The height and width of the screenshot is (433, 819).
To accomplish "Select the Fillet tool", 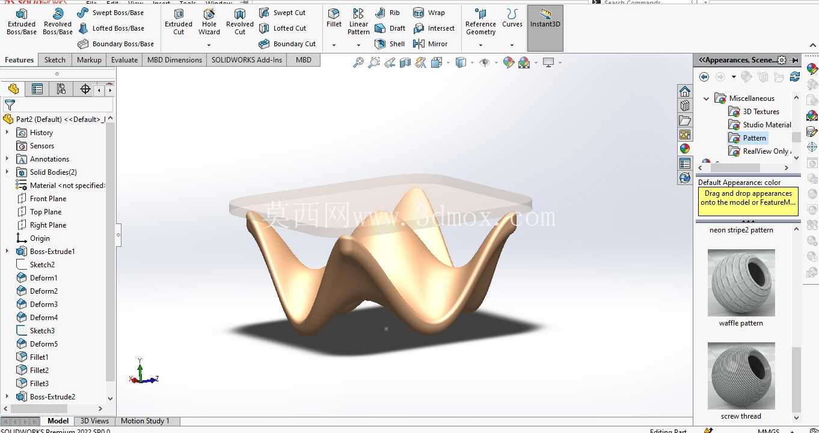I will click(334, 18).
